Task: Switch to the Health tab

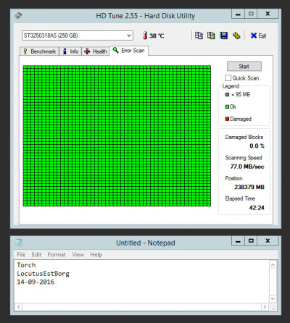Action: [x=96, y=51]
